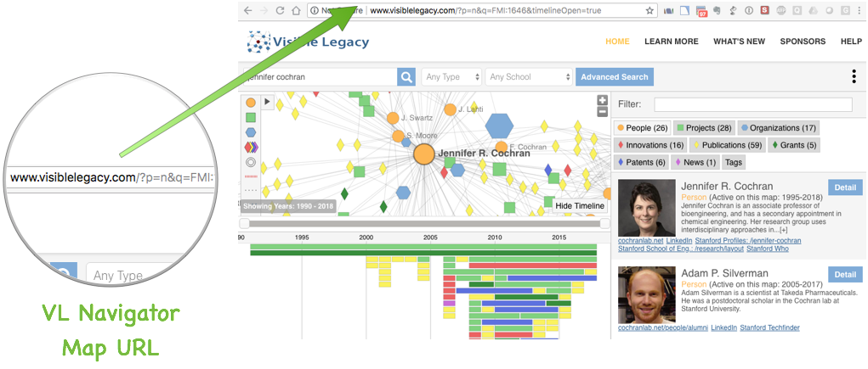This screenshot has width=868, height=369.
Task: Click the orange People circle in map legend
Action: coord(251,103)
